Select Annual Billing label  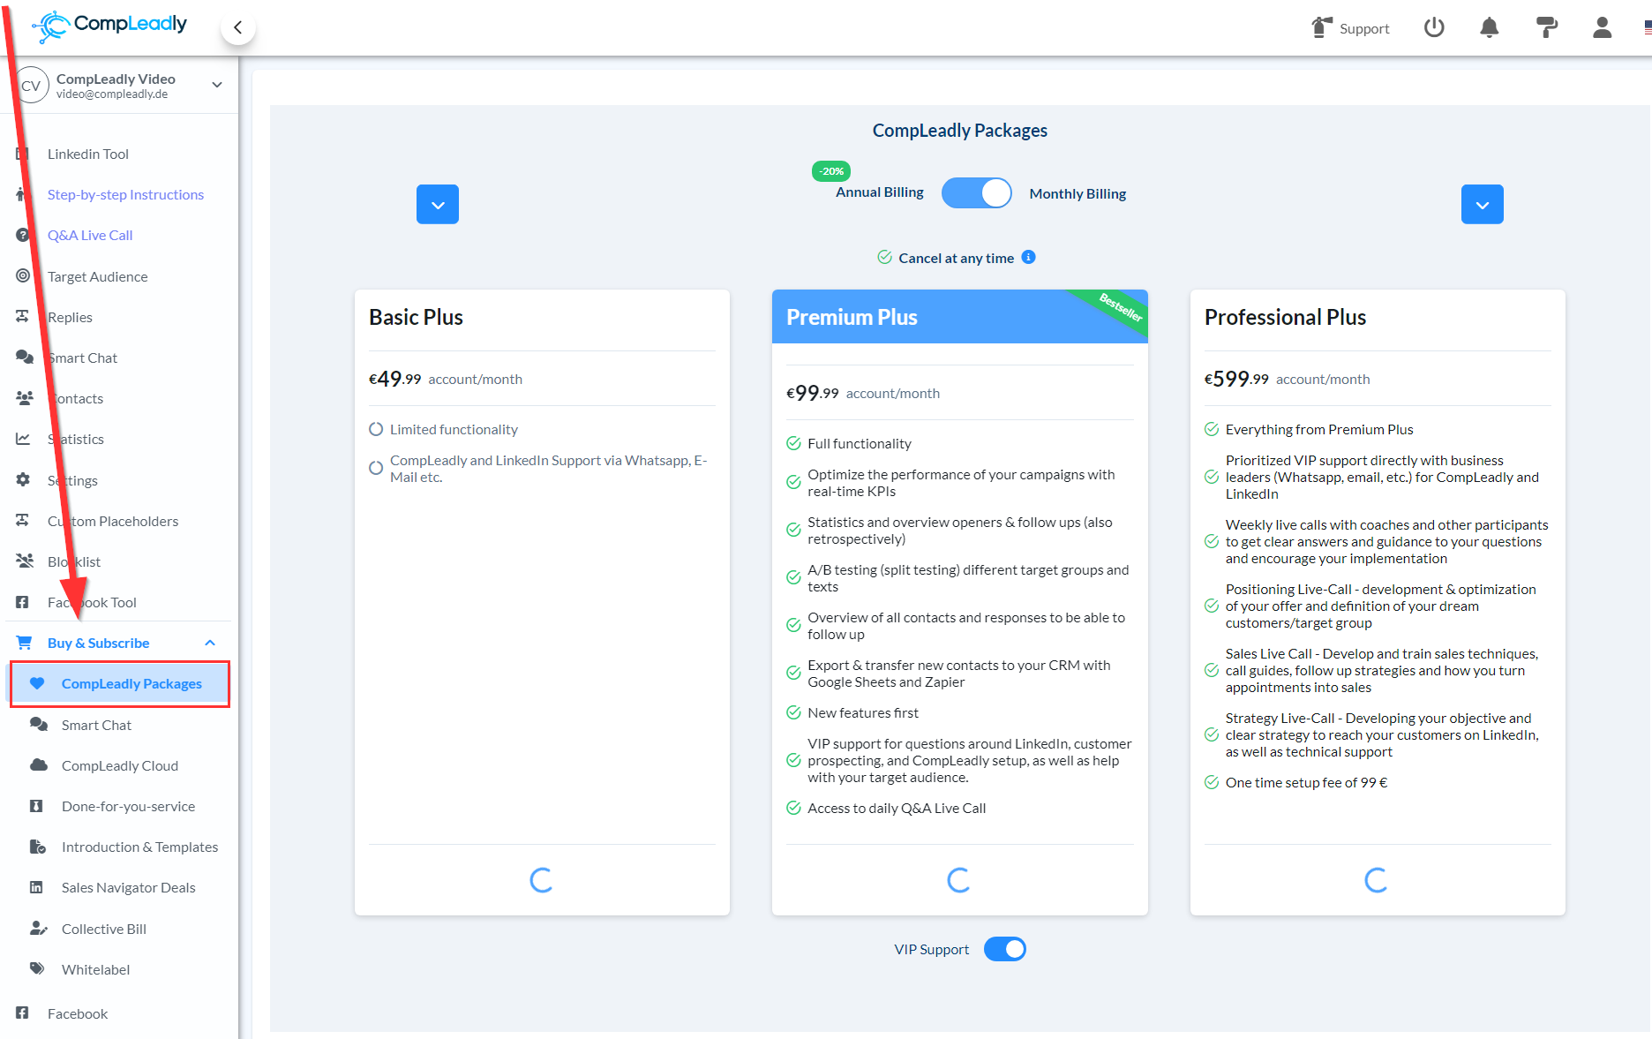[880, 192]
